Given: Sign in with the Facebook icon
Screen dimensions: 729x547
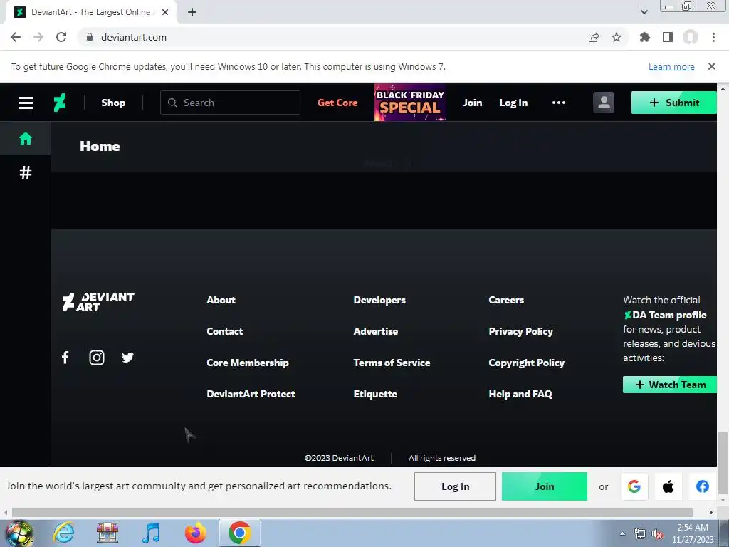Looking at the screenshot, I should pos(703,486).
